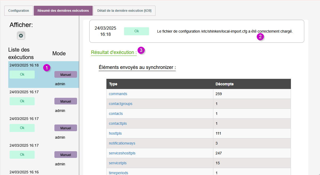Select the highlighted 24/03/2025 16:18 execution entry
The width and height of the screenshot is (320, 175).
coord(24,65)
